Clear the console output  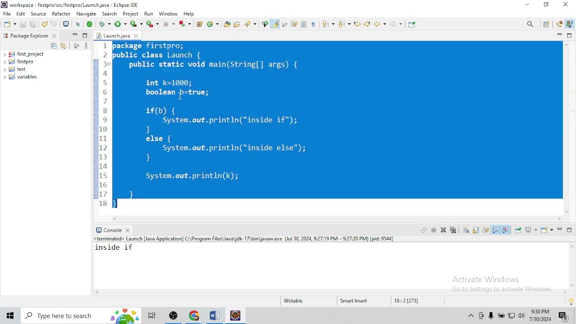pos(467,231)
